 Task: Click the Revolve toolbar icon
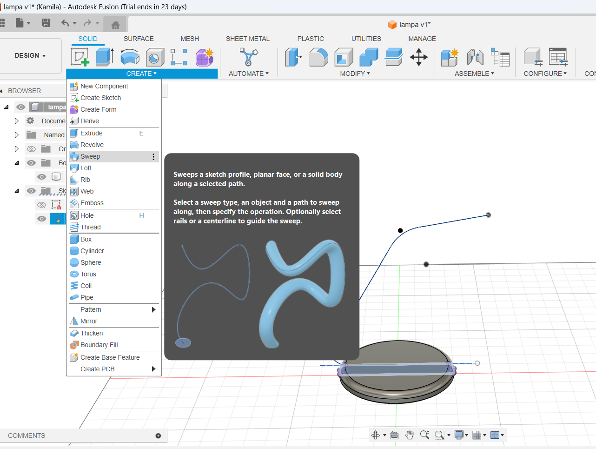point(130,57)
